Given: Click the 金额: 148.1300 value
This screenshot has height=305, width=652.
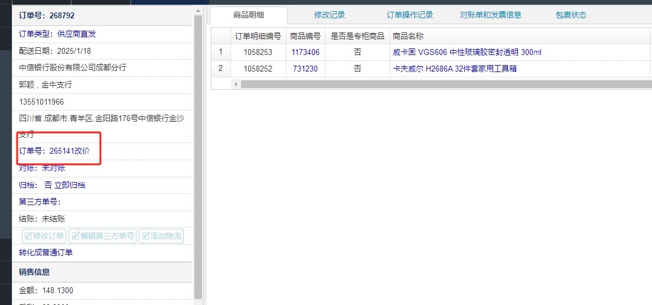Looking at the screenshot, I should click(x=45, y=290).
